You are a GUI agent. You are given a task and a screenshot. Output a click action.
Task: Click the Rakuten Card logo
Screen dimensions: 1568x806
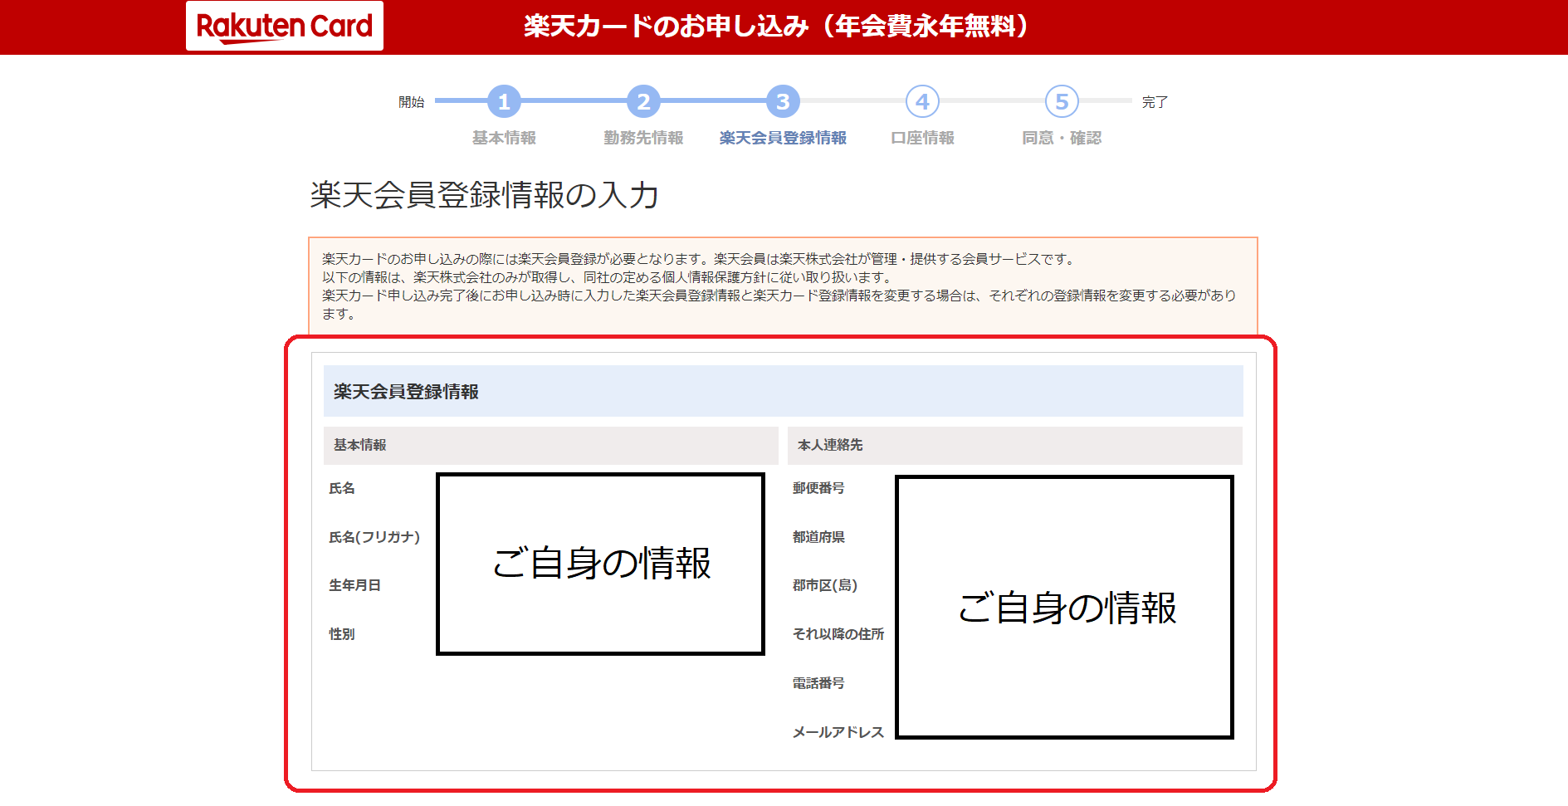click(285, 26)
